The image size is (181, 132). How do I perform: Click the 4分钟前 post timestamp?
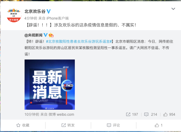point(31,18)
